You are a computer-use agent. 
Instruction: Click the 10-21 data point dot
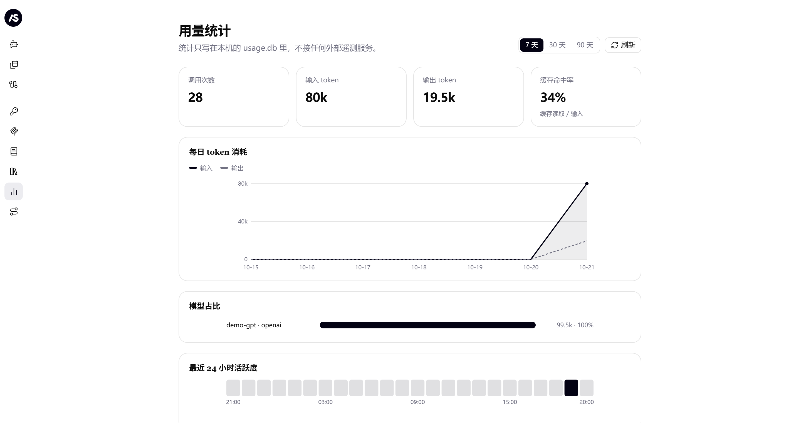(x=587, y=184)
